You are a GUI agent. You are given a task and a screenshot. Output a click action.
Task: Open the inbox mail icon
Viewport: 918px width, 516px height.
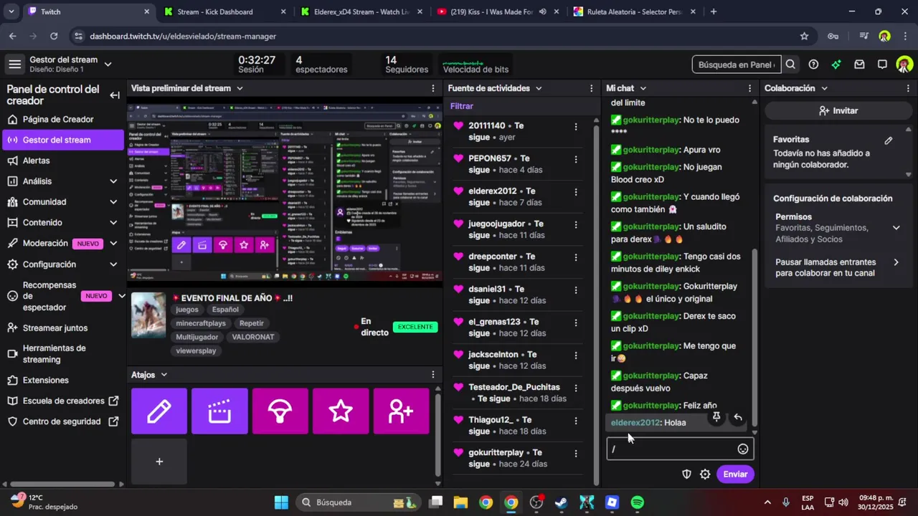coord(859,64)
